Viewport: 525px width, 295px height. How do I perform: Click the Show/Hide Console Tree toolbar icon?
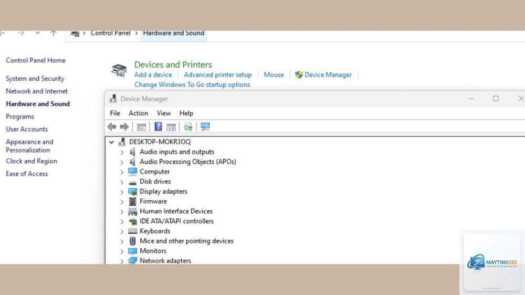(x=141, y=127)
